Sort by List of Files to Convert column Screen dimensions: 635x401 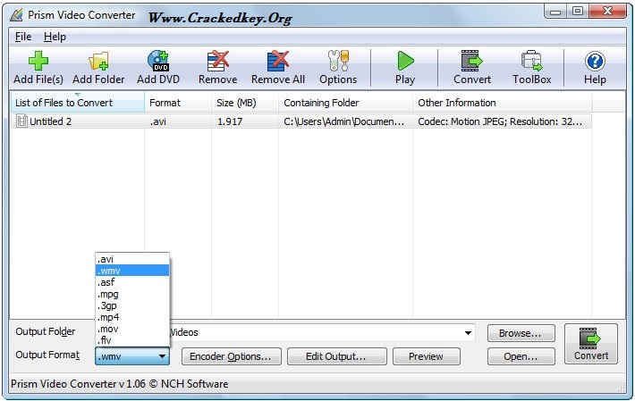(x=77, y=103)
